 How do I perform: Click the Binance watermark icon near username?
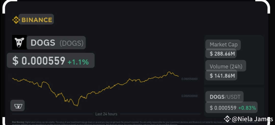[x=227, y=119]
